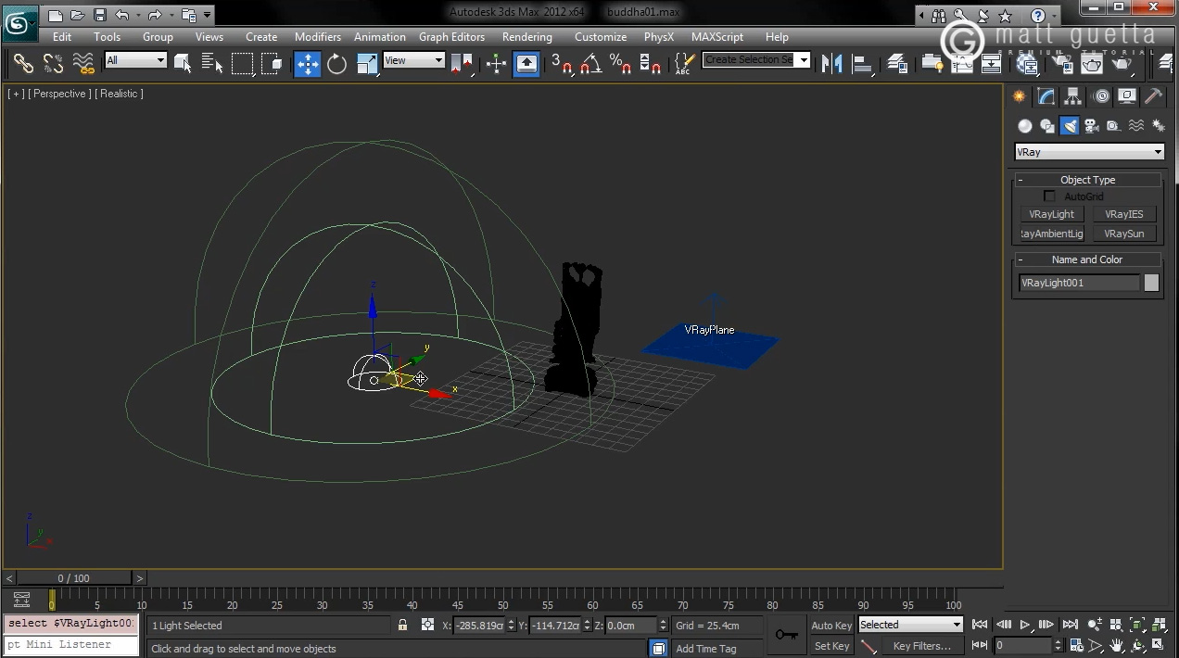Switch to the Display panel tab
The height and width of the screenshot is (658, 1179).
[x=1127, y=96]
